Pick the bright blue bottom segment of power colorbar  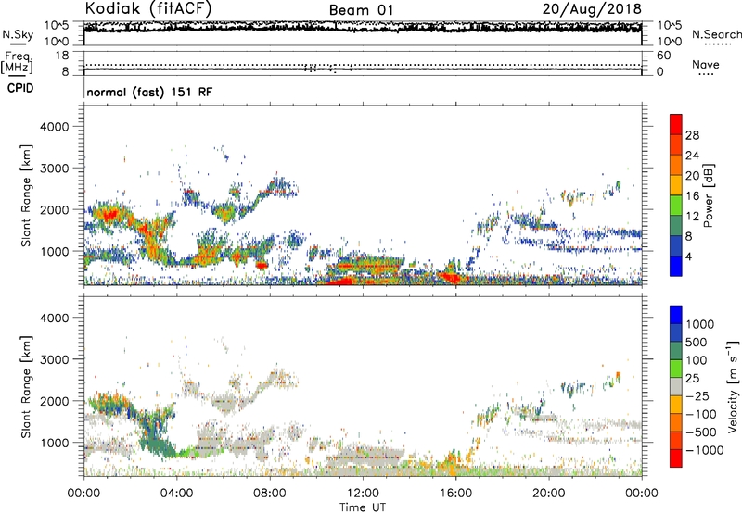point(676,267)
